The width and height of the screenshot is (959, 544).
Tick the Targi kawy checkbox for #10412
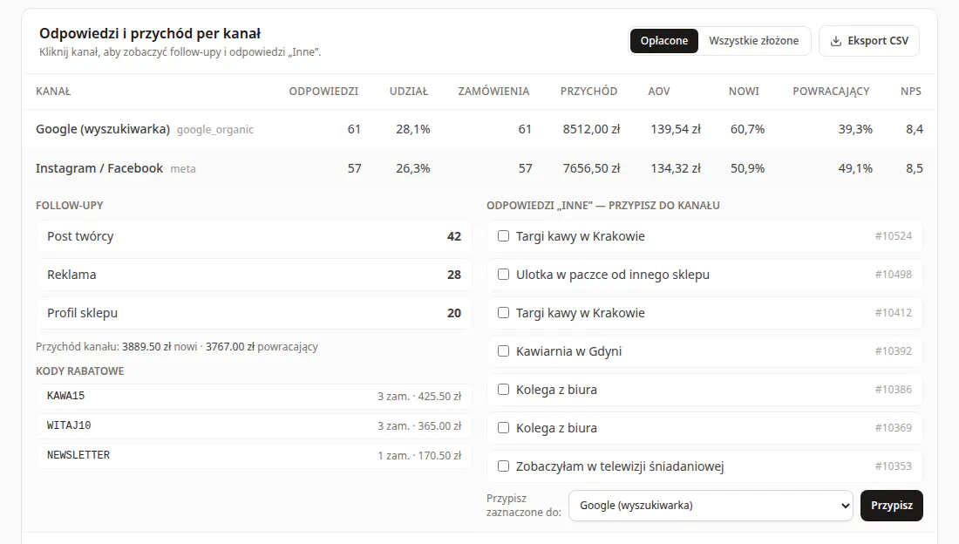(503, 313)
